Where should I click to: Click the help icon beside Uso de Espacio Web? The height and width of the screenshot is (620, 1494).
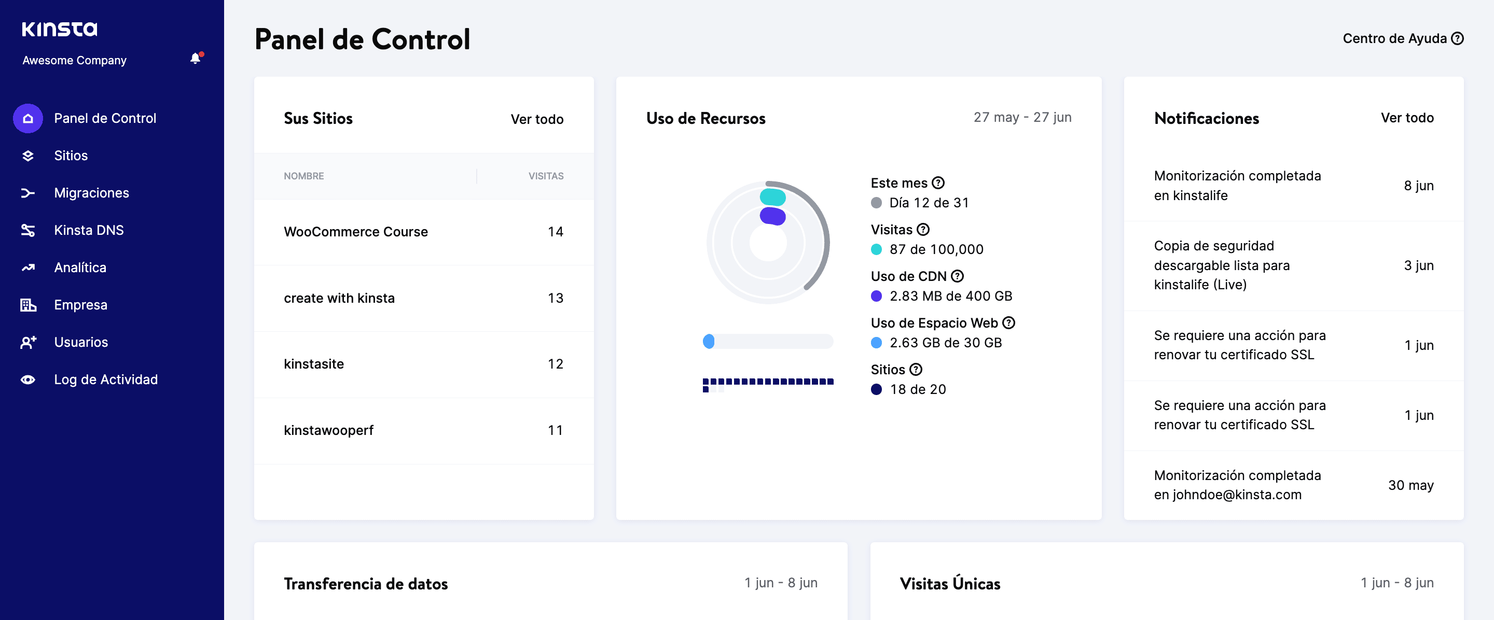[x=1008, y=323]
